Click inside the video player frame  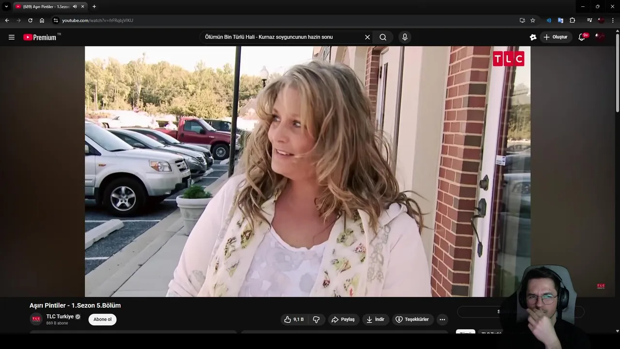(308, 171)
